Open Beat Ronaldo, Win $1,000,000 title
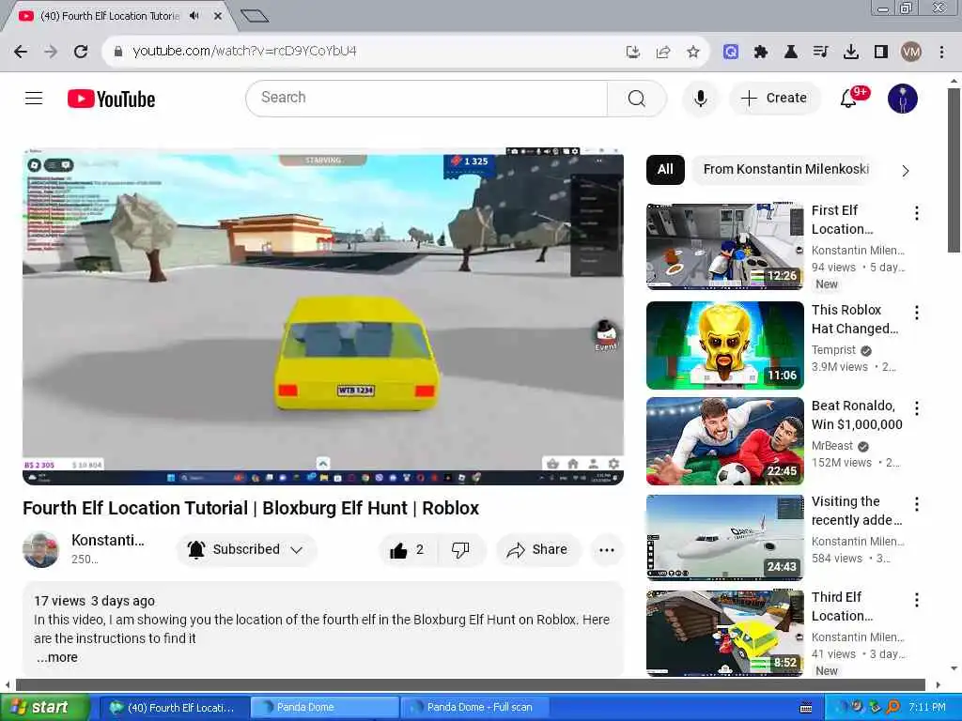The width and height of the screenshot is (962, 721). [x=857, y=415]
